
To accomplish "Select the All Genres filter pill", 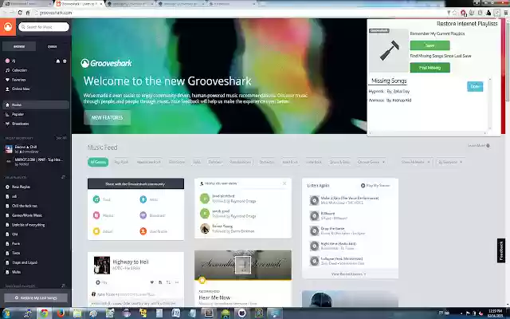I will point(98,162).
